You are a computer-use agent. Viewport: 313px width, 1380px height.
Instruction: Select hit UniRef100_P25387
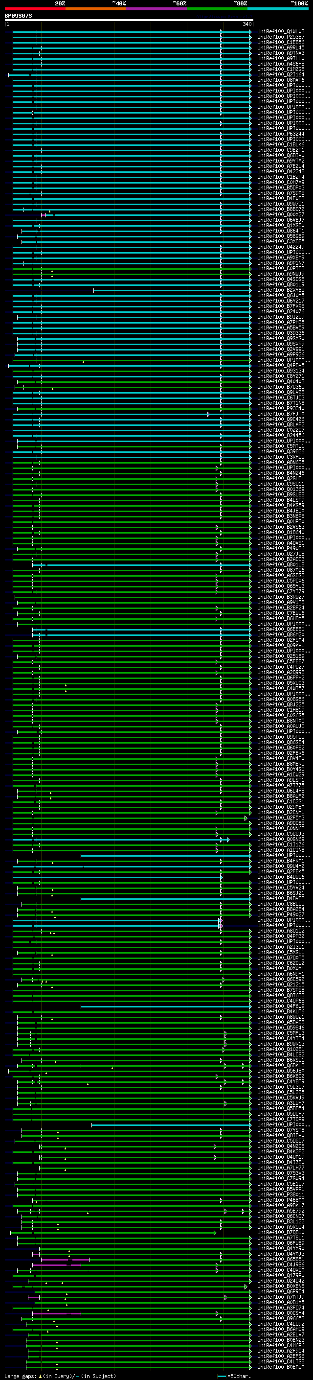pos(281,37)
